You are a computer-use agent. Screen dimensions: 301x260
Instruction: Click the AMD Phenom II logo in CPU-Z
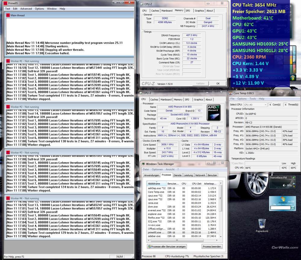coord(214,113)
